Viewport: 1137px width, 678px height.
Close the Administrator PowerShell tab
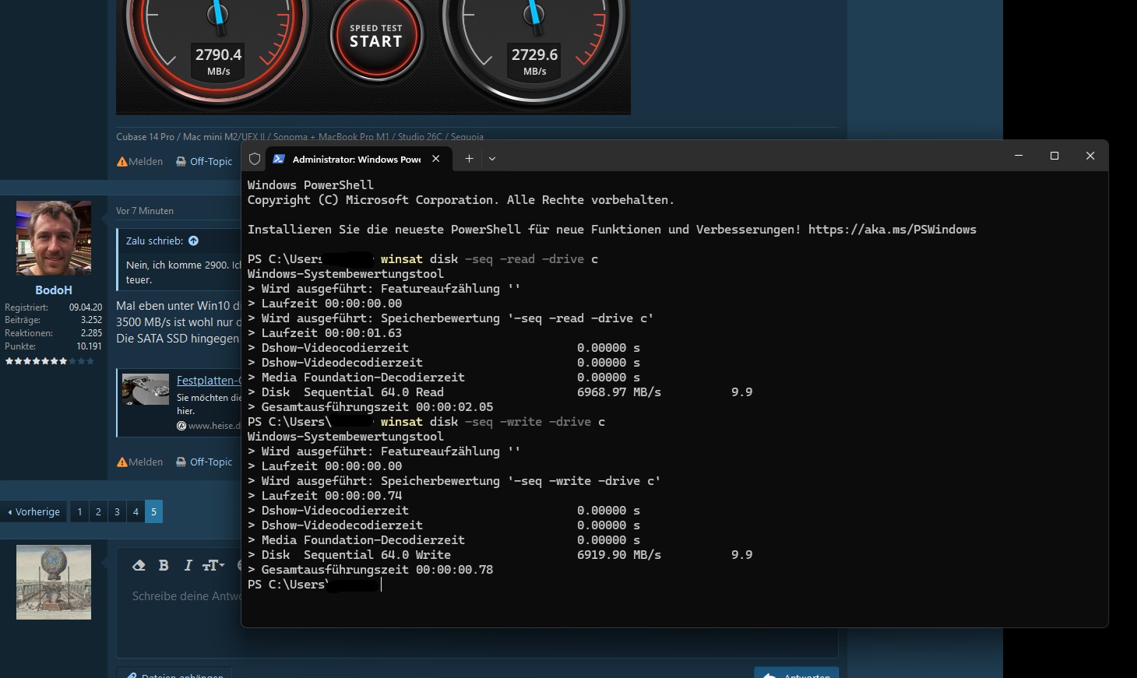pyautogui.click(x=436, y=159)
